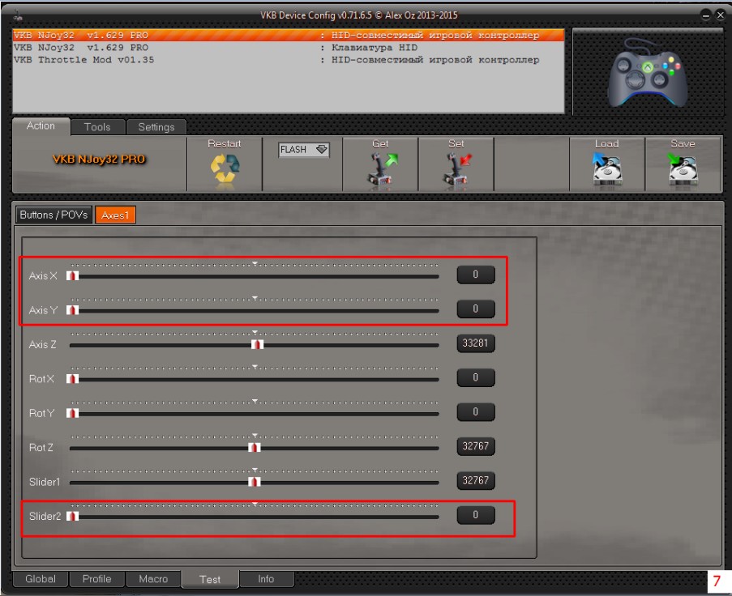
Task: Switch to the Tools tab
Action: point(97,127)
